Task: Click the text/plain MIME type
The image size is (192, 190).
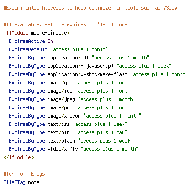Action: coord(62,141)
